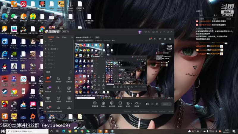Add a 摄像头 camera source

(x=103, y=104)
